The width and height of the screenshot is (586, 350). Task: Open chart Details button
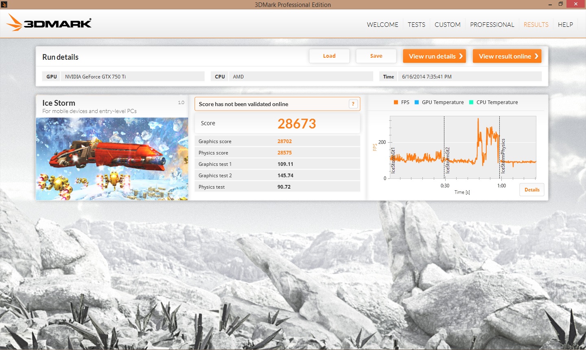click(x=532, y=190)
